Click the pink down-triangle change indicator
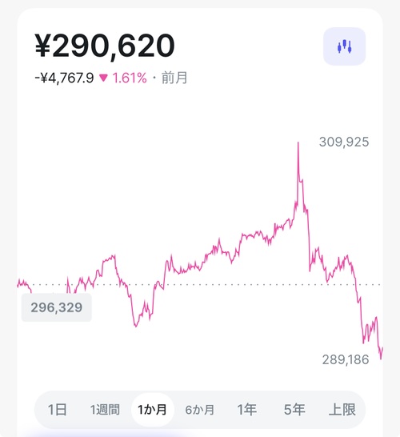The height and width of the screenshot is (437, 400). [103, 78]
